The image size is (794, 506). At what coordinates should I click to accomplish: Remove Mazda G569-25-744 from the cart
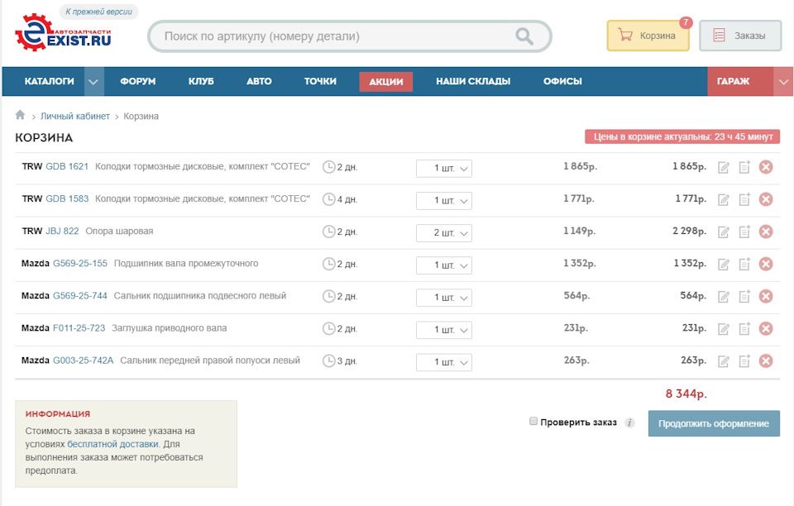click(766, 296)
